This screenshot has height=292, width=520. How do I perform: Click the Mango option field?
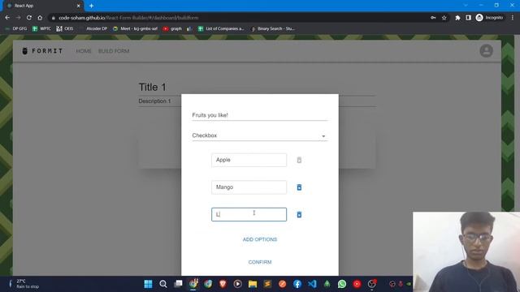point(249,187)
